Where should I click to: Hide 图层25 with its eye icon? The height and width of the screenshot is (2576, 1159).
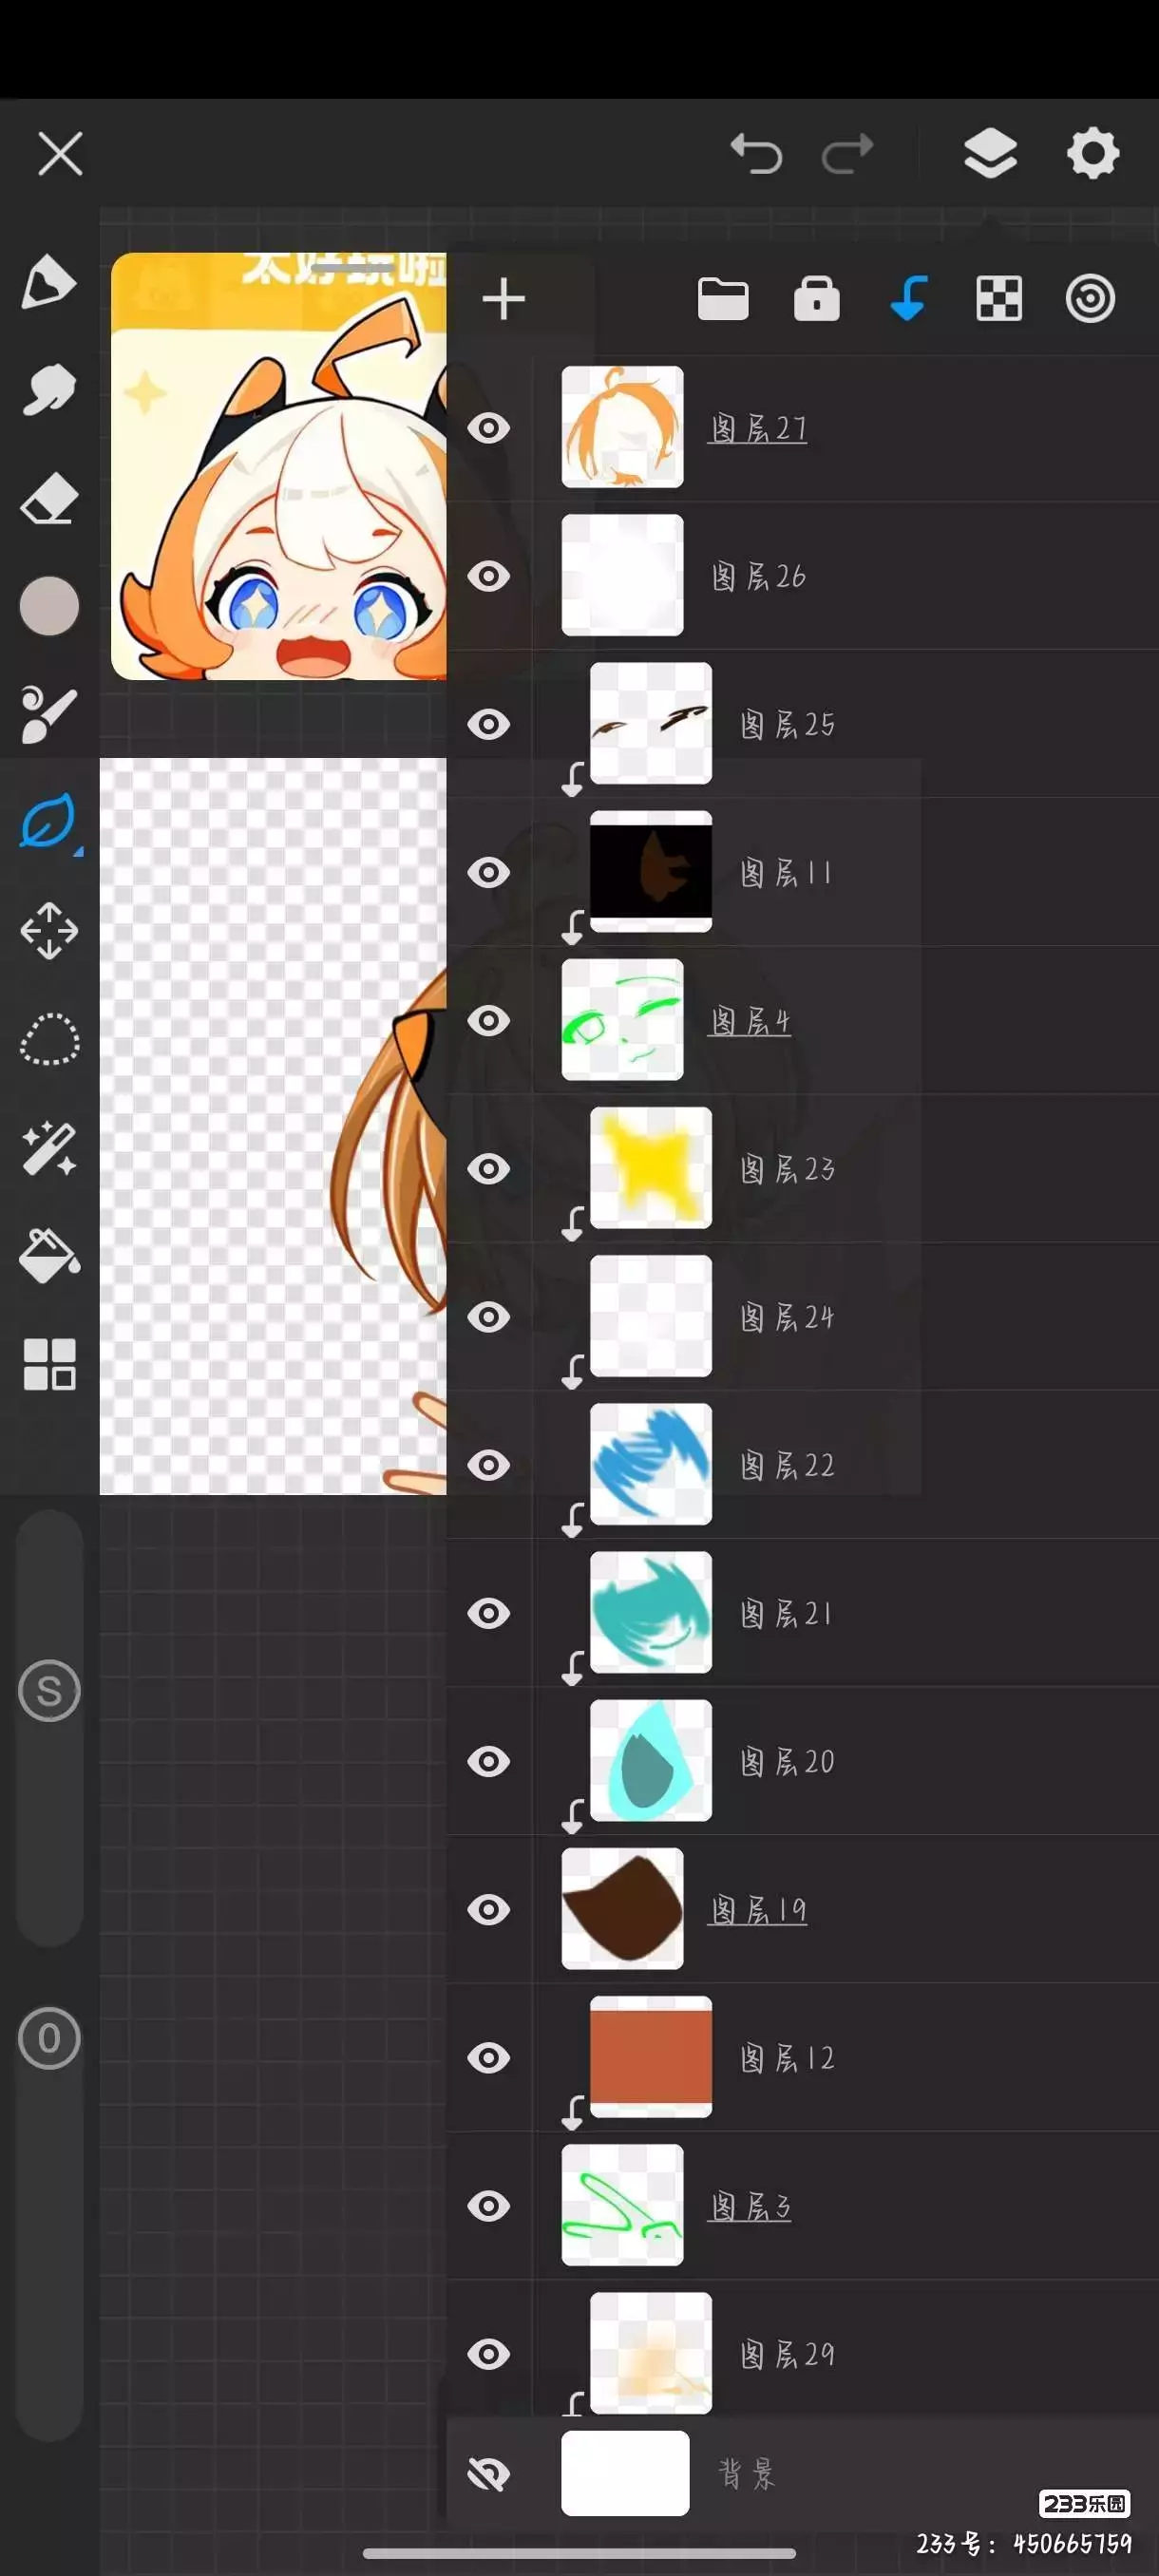click(489, 724)
